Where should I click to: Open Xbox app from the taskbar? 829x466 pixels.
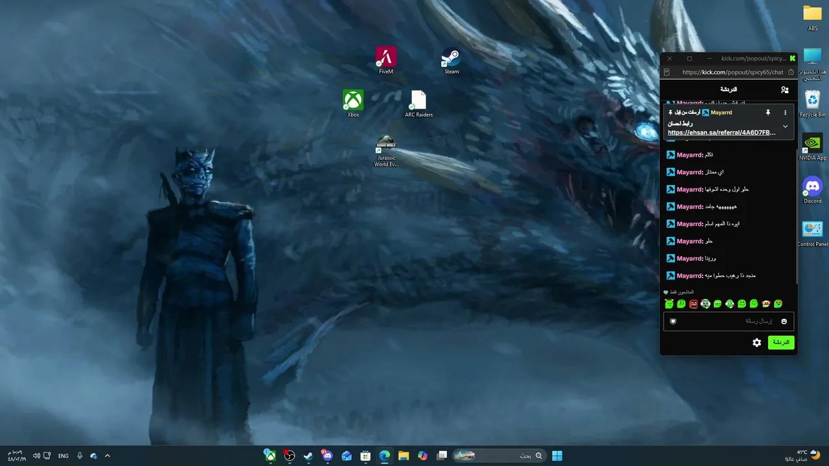point(270,456)
